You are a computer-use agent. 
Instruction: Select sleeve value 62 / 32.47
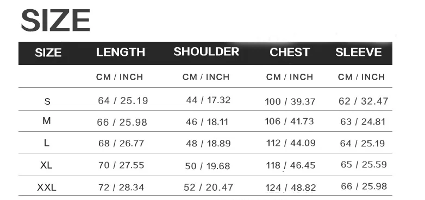coord(364,101)
